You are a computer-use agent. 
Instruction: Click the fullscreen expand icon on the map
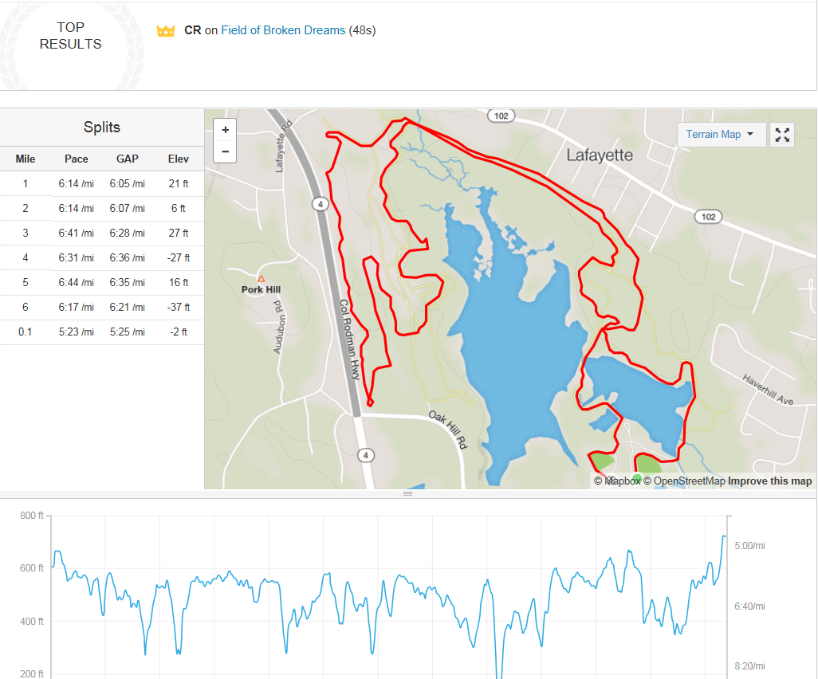pyautogui.click(x=781, y=134)
